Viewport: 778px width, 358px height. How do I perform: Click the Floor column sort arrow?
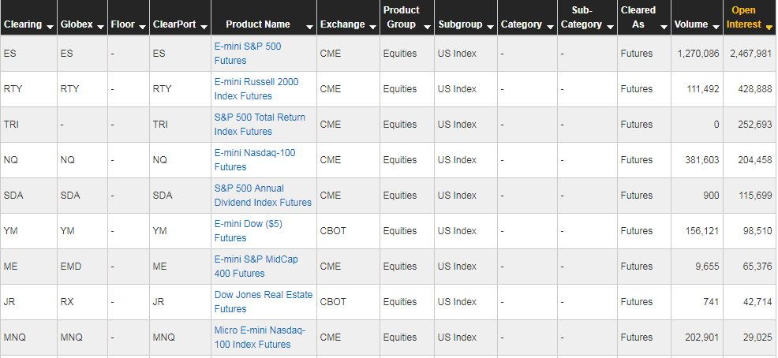[142, 26]
